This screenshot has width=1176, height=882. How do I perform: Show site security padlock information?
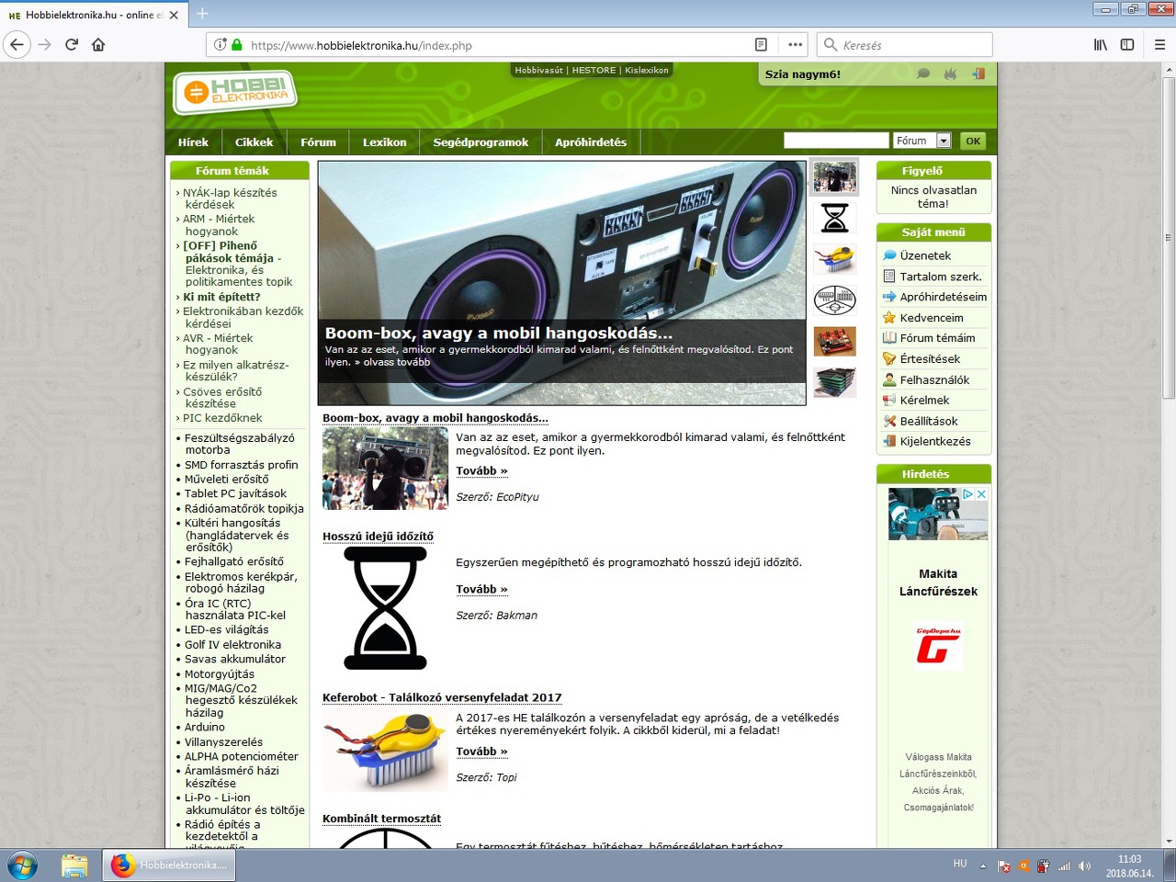[x=237, y=45]
